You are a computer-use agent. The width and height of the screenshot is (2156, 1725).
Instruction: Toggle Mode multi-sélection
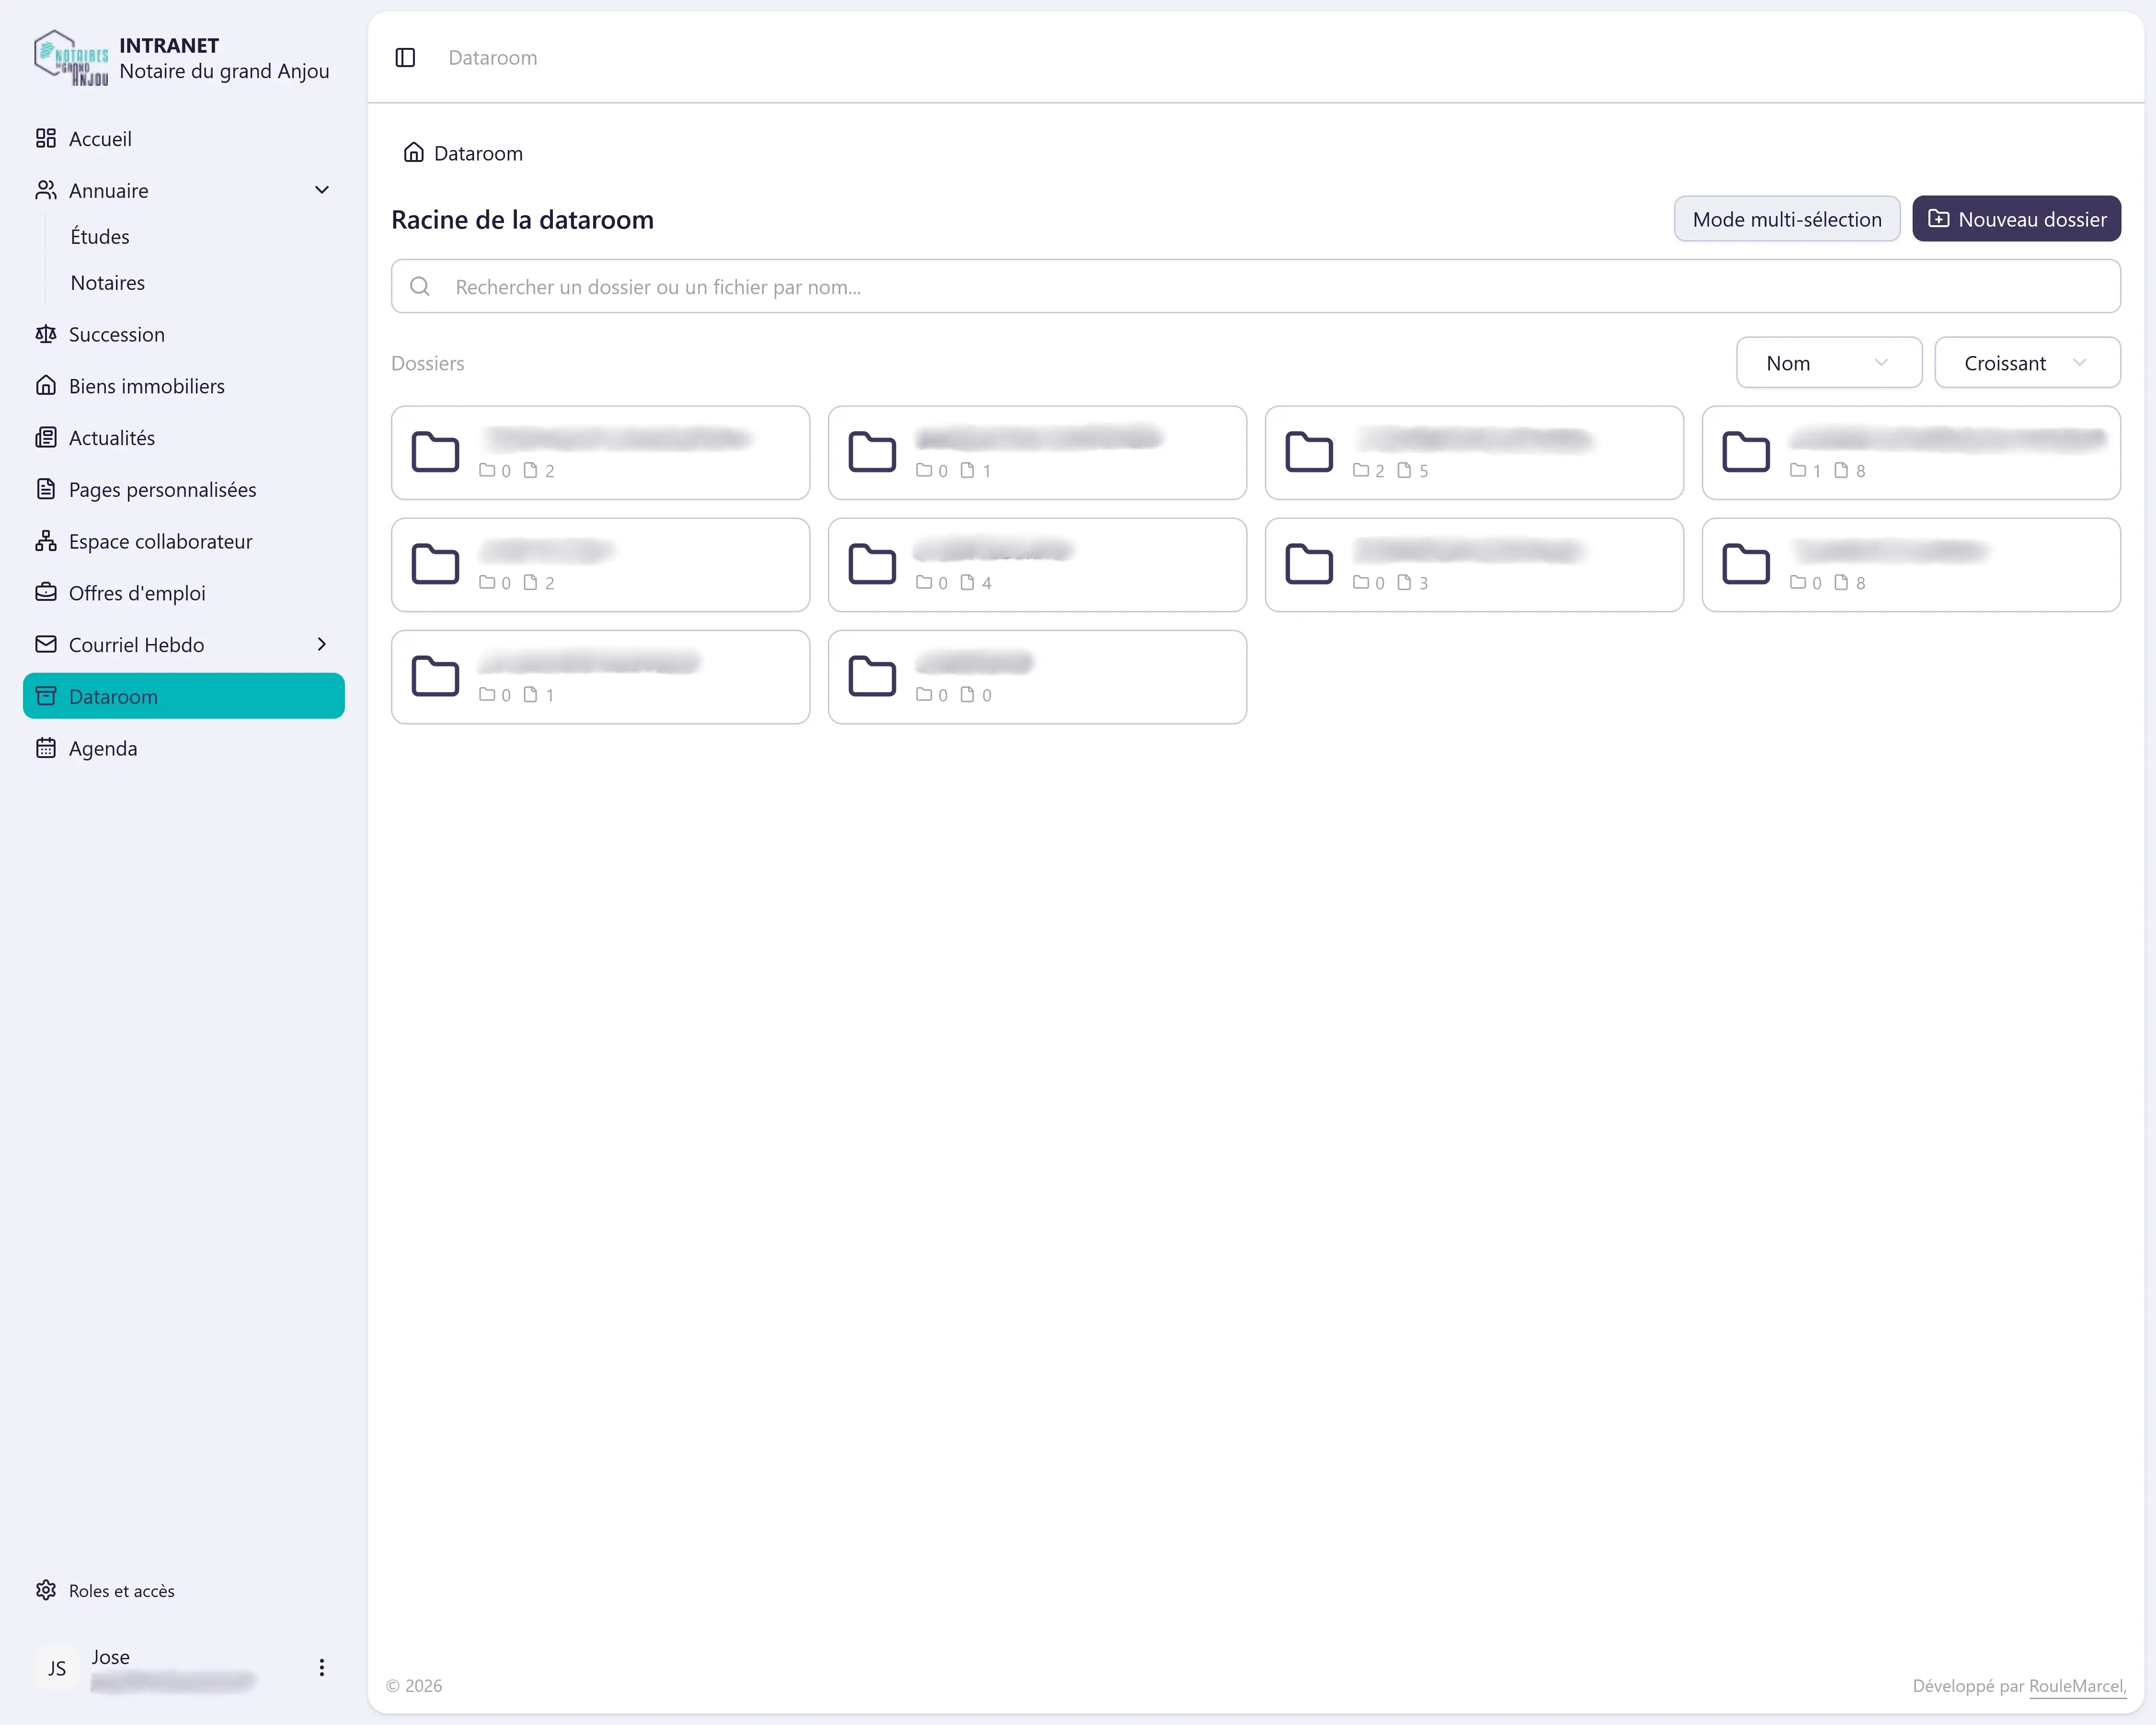(1787, 219)
